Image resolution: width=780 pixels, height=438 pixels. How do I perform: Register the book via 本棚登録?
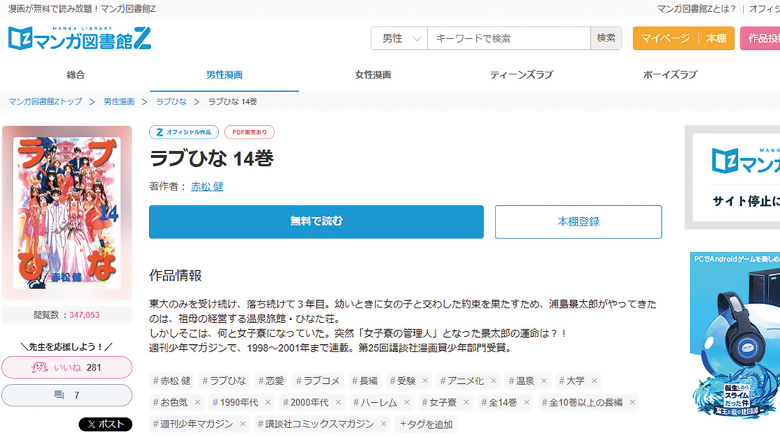pos(578,221)
